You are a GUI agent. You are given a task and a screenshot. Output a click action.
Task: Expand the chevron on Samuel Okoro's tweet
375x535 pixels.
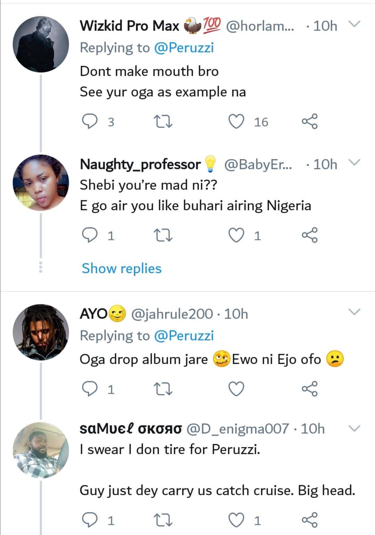[355, 429]
